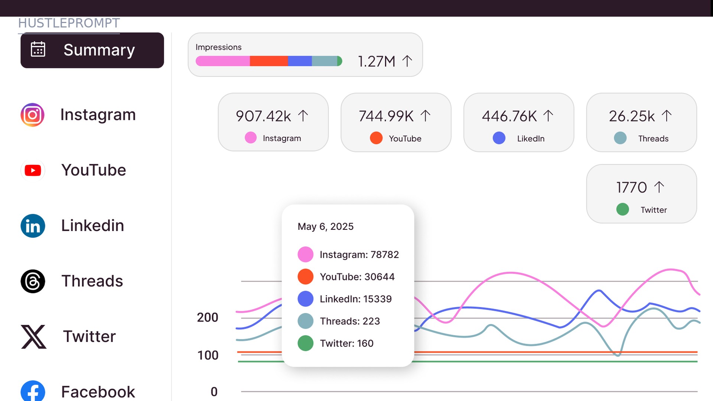Click the Threads logo icon in sidebar

point(33,281)
